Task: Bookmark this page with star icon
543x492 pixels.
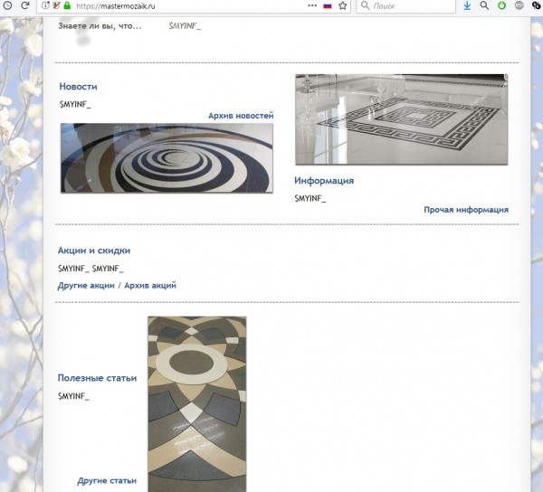Action: 342,5
